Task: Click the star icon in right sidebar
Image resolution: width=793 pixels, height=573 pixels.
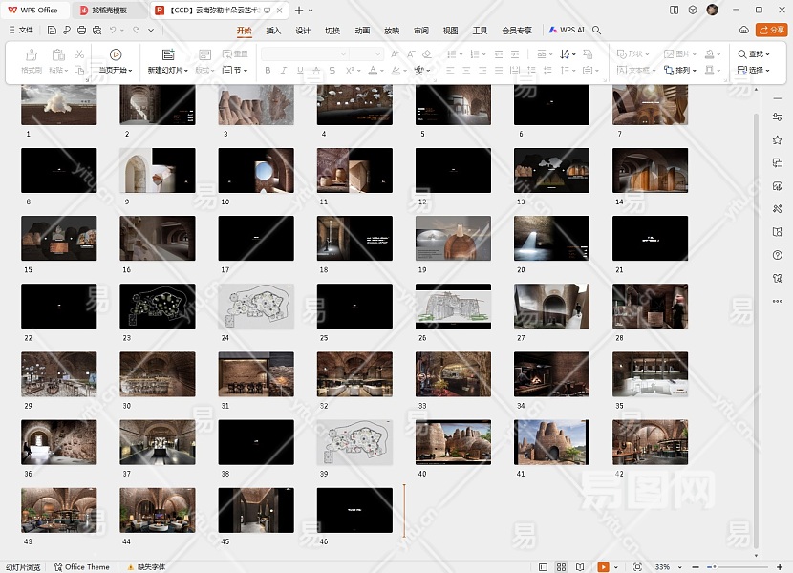Action: click(x=778, y=139)
